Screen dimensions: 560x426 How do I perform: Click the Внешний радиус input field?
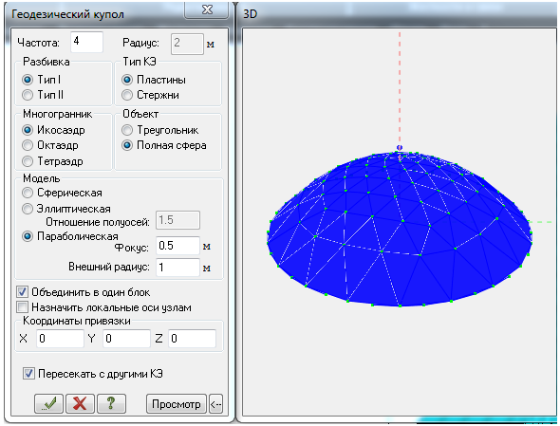click(177, 268)
